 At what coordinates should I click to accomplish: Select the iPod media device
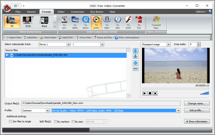coord(45,22)
